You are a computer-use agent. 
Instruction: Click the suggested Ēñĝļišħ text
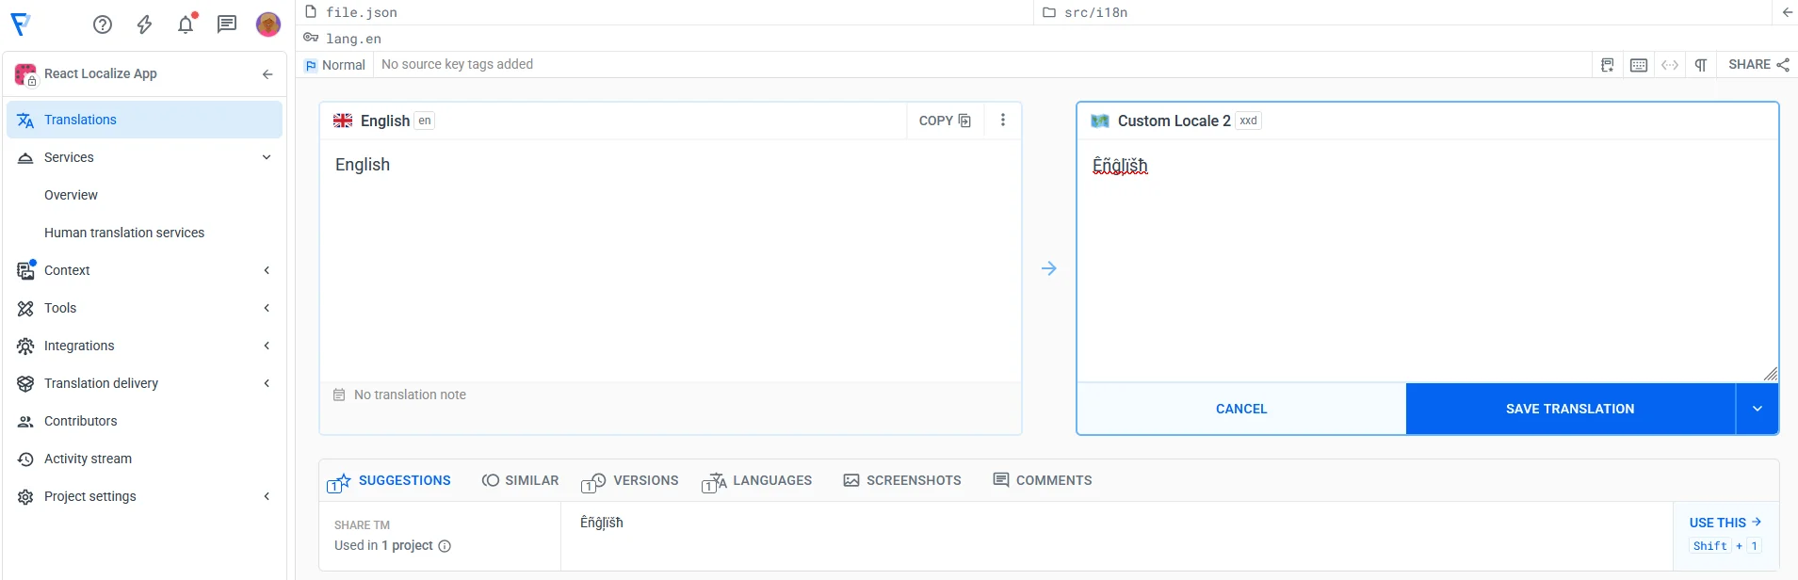[602, 524]
